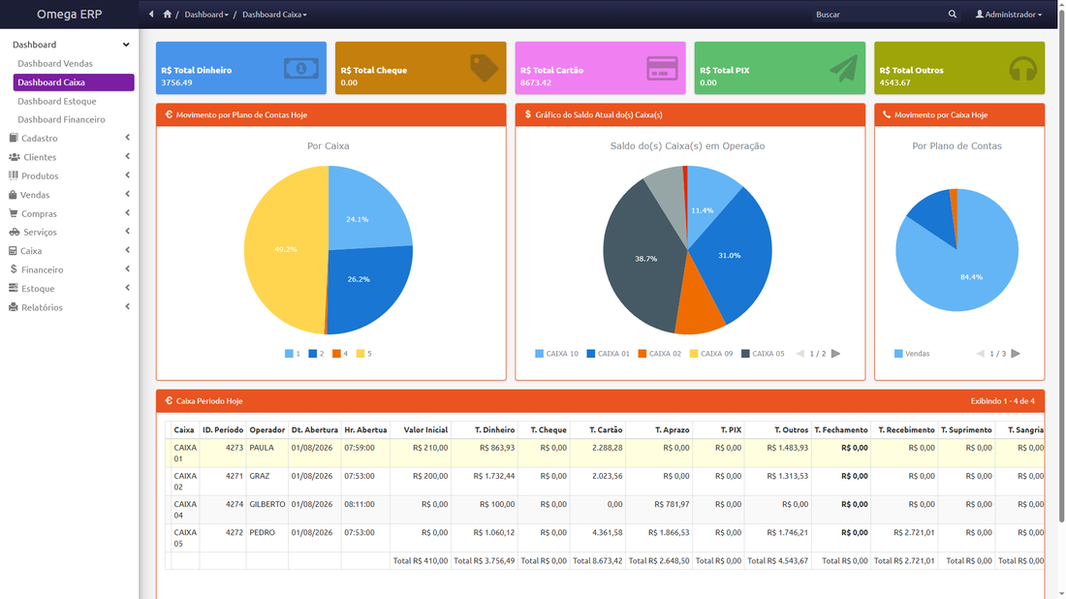Click the euro icon in the Caixa Periodo Hoje header
The width and height of the screenshot is (1066, 599).
click(169, 401)
